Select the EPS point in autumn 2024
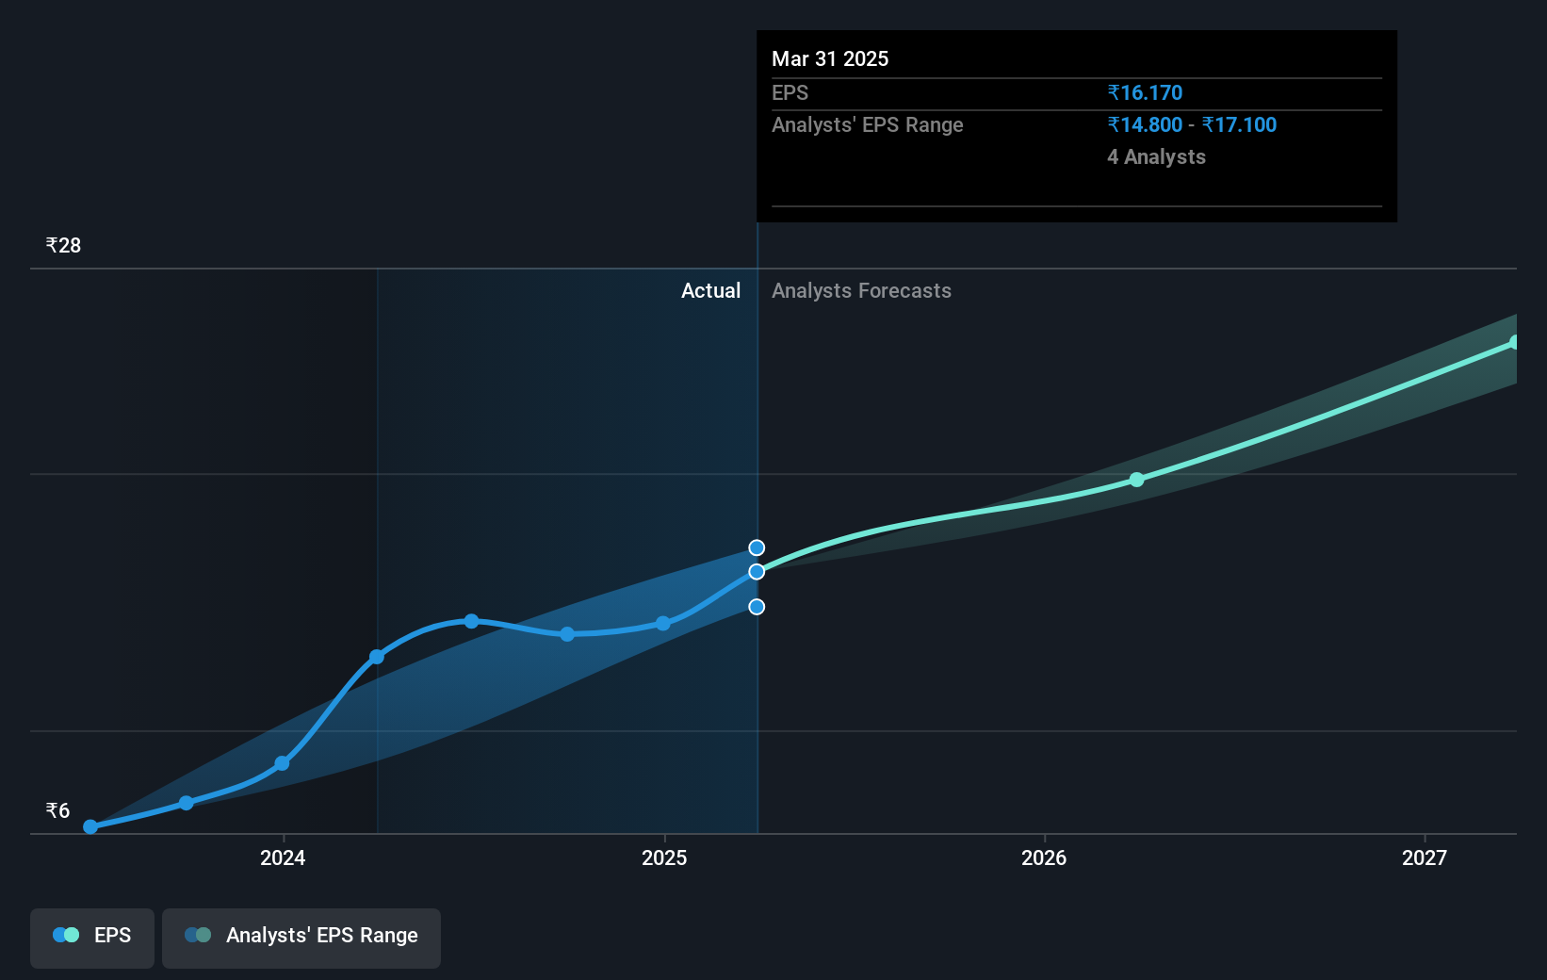This screenshot has width=1547, height=980. 567,634
